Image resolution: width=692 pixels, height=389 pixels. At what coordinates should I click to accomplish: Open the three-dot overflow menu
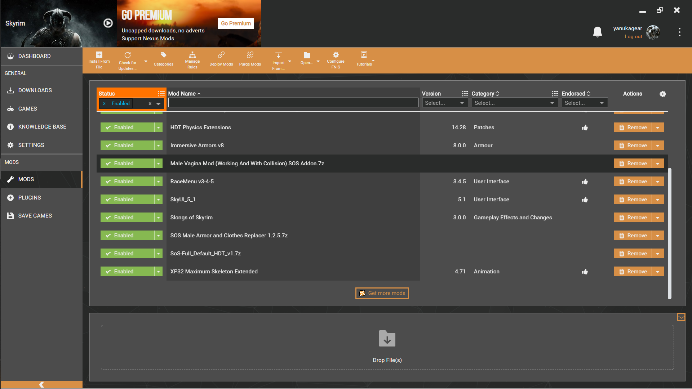pos(680,32)
